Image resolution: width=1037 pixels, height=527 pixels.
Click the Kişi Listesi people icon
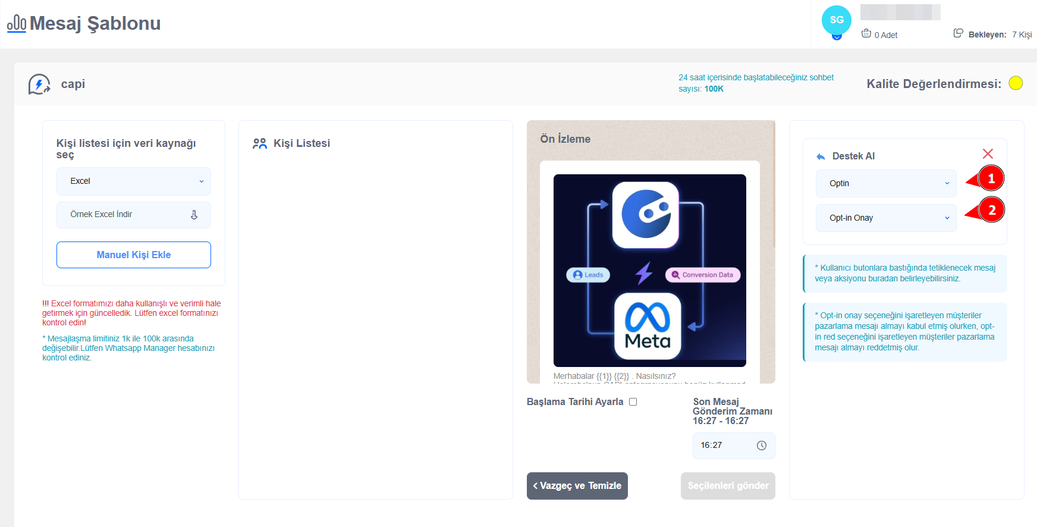pos(260,143)
